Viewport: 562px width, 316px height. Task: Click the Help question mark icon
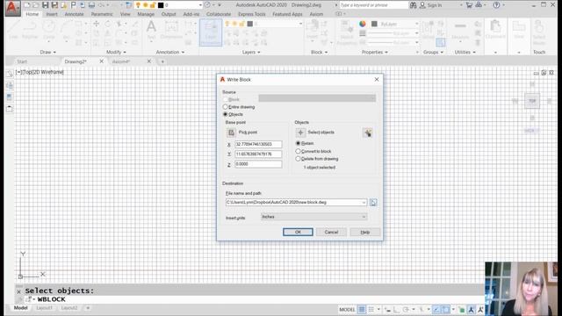(x=496, y=5)
